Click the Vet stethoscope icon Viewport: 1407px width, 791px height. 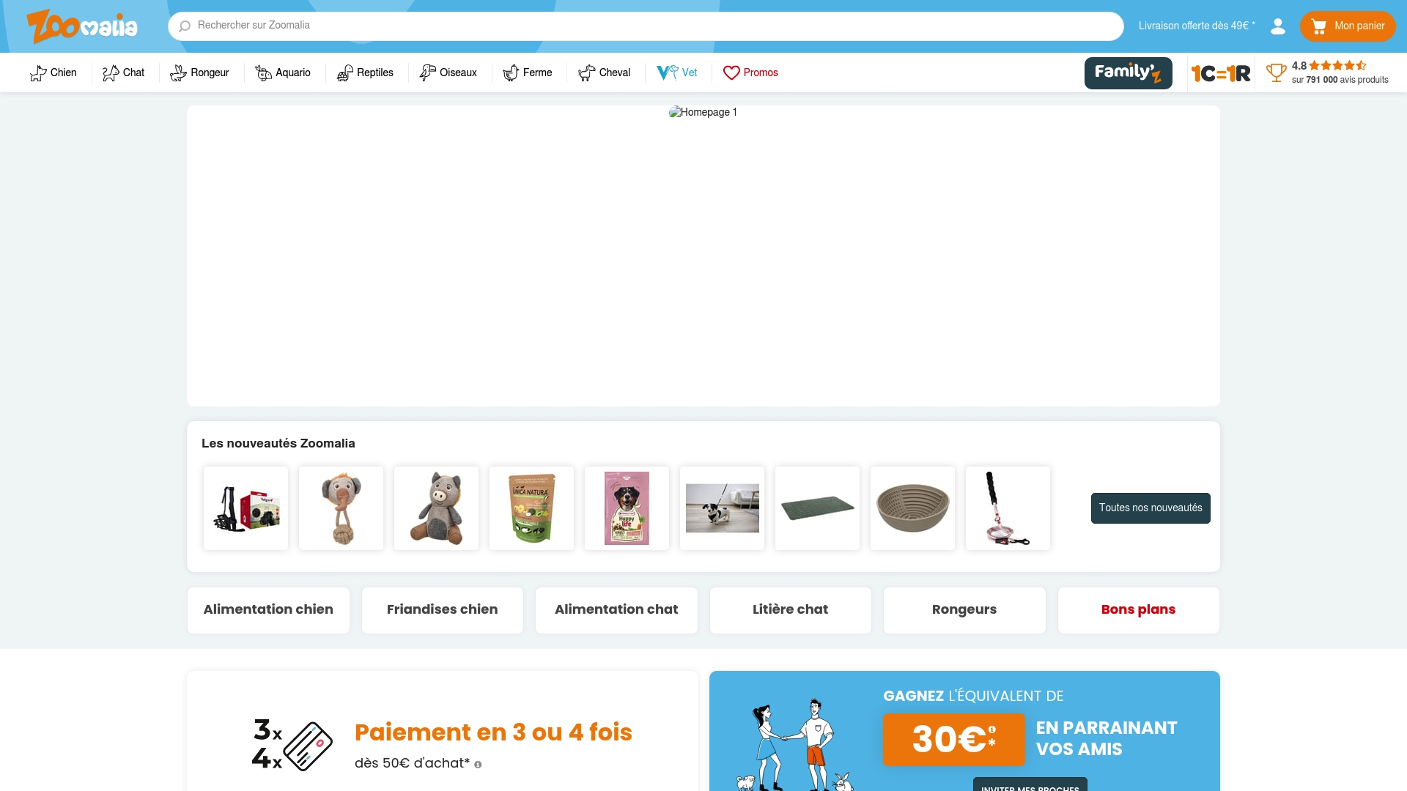(x=665, y=73)
